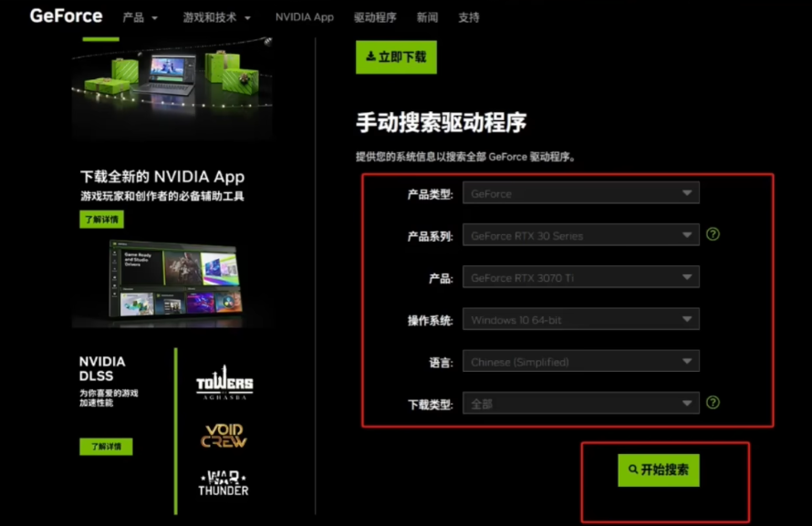Click 了解详情 under NVIDIA App promo
The height and width of the screenshot is (526, 812).
pos(101,220)
